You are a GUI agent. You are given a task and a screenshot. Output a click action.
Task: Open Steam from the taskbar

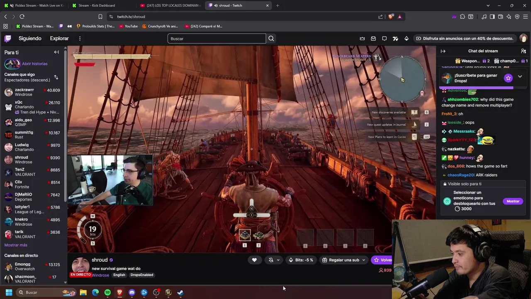[180, 292]
